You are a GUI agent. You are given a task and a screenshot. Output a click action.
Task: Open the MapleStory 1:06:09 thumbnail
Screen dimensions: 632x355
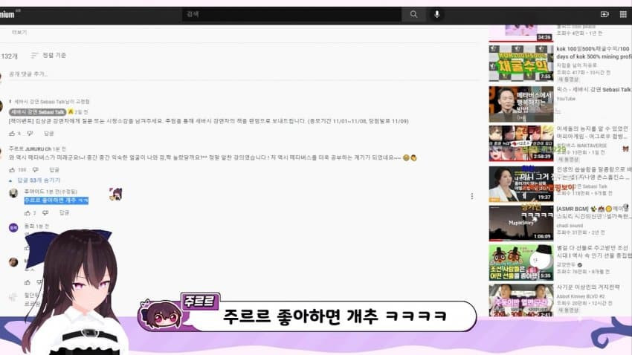coord(521,224)
